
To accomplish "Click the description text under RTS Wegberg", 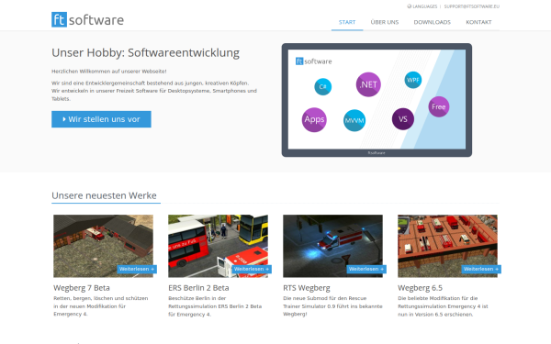I will [x=332, y=306].
